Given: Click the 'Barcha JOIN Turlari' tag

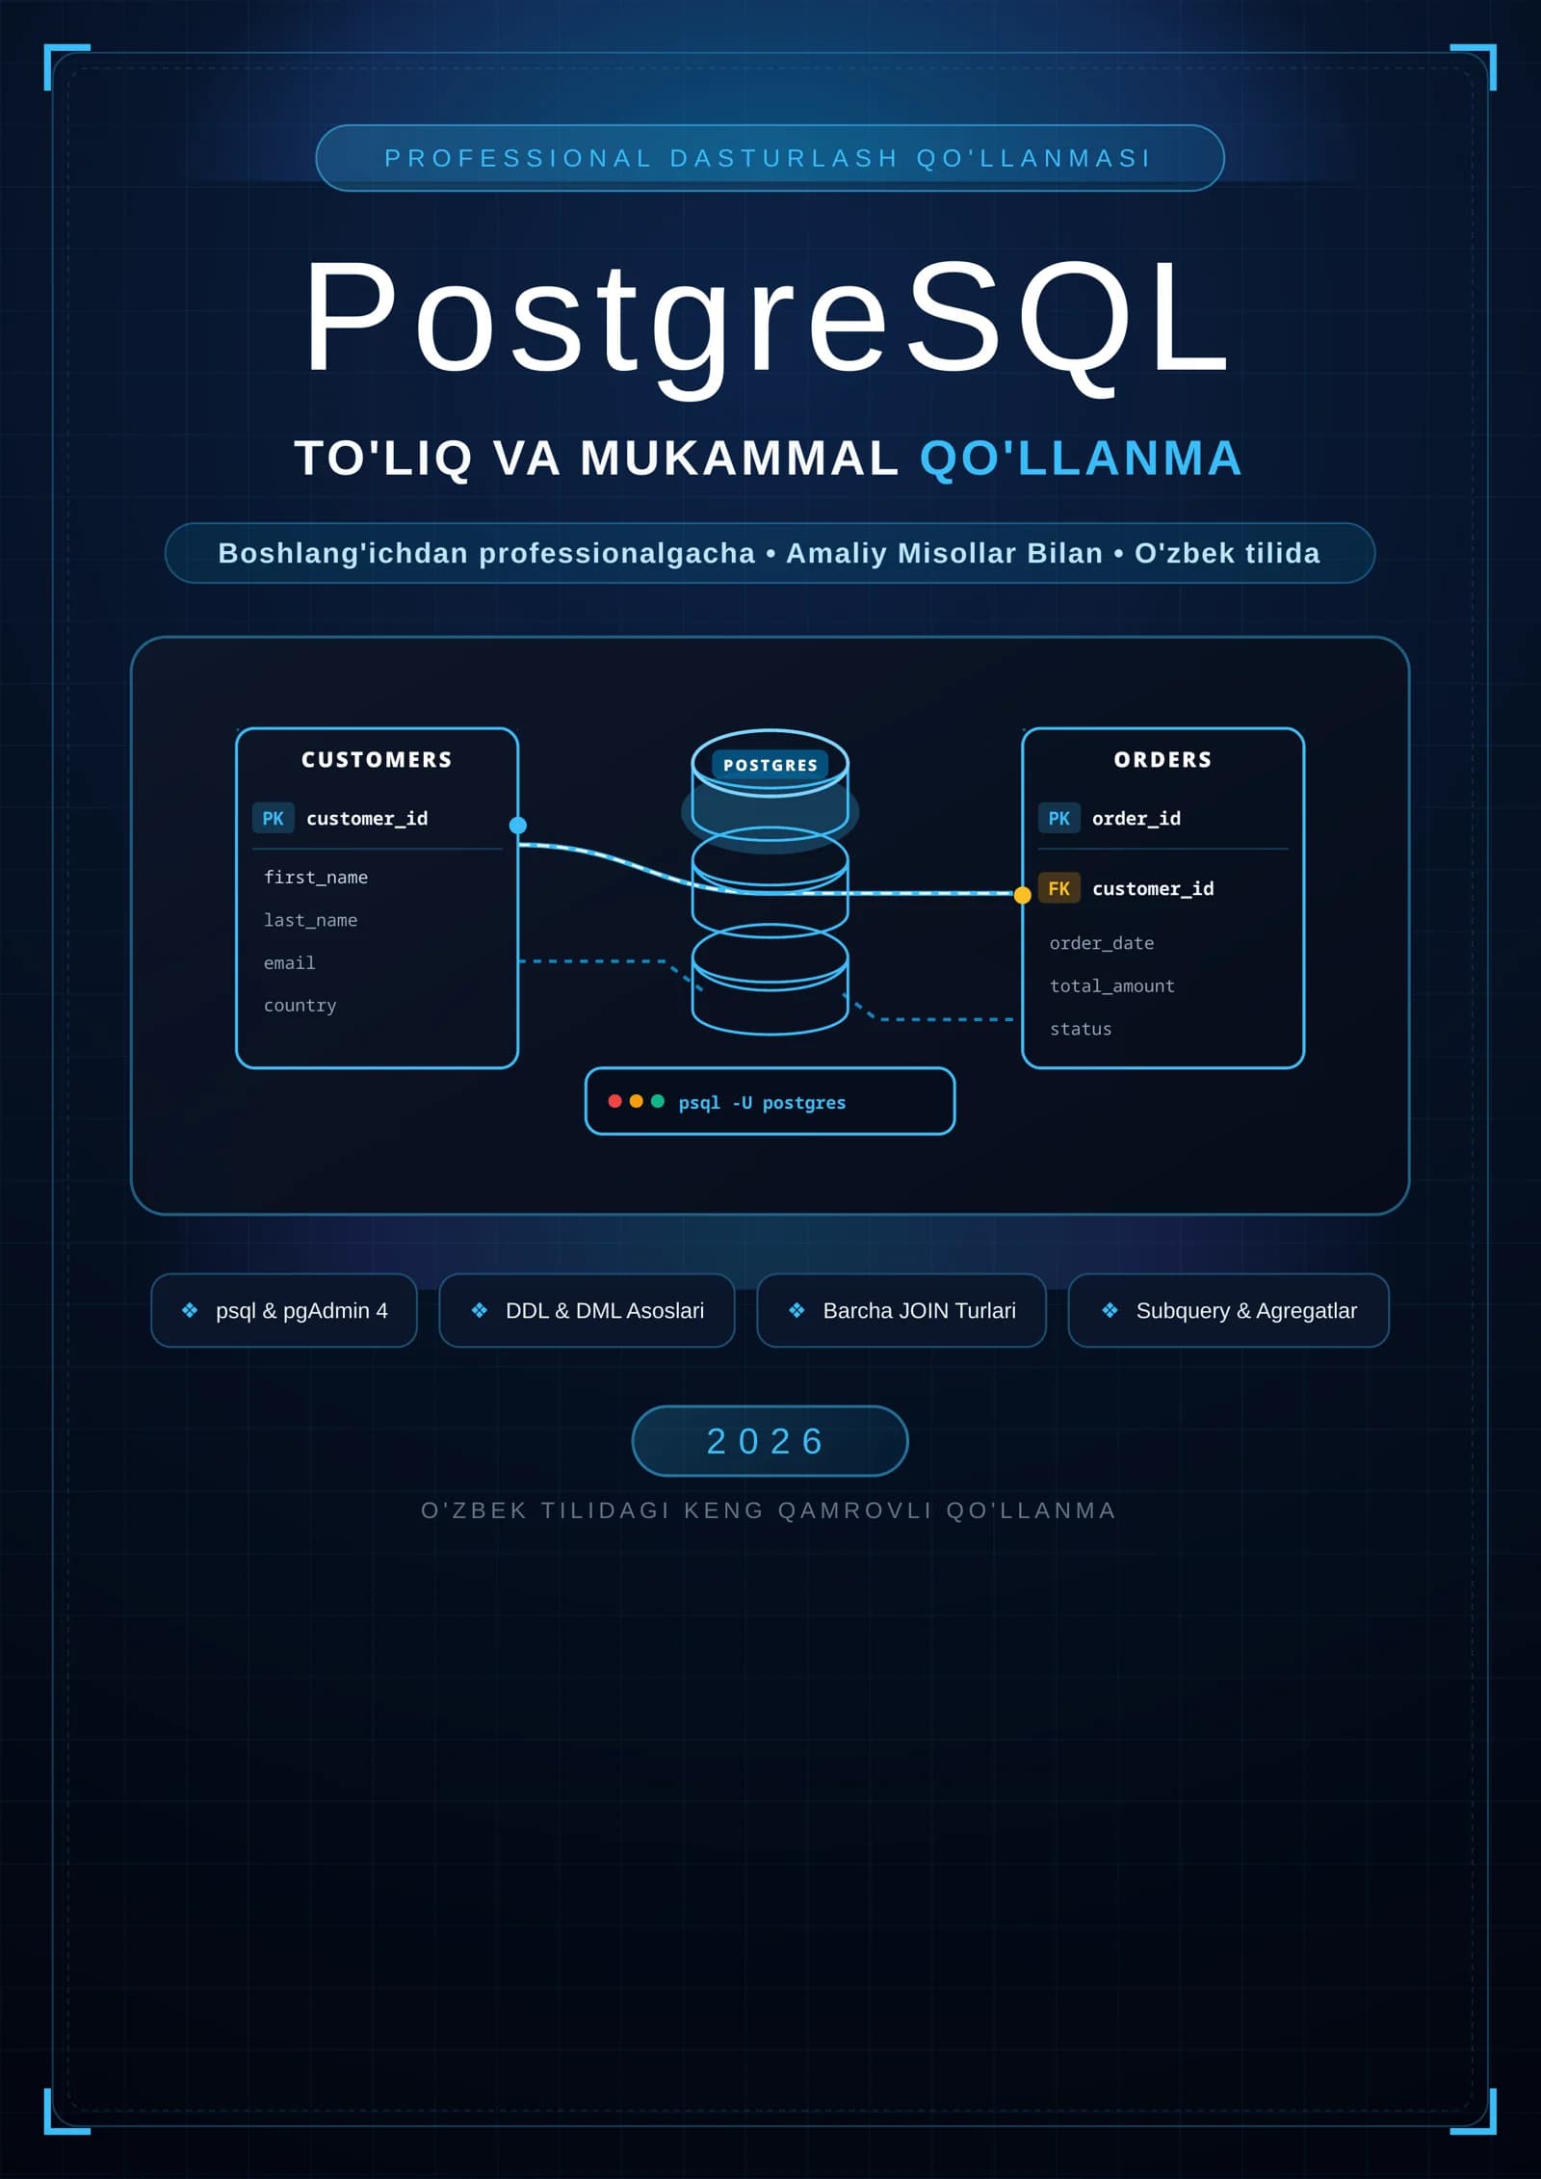Looking at the screenshot, I should point(901,1310).
